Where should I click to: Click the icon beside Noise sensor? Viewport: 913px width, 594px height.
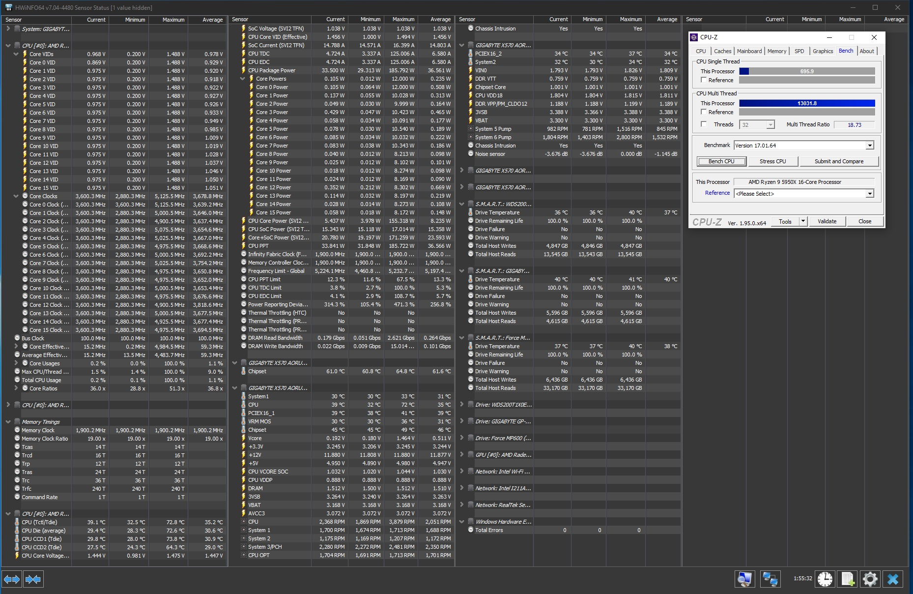[471, 154]
